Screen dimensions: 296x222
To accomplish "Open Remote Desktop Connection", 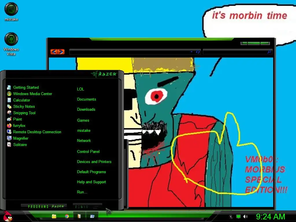I will [x=37, y=132].
